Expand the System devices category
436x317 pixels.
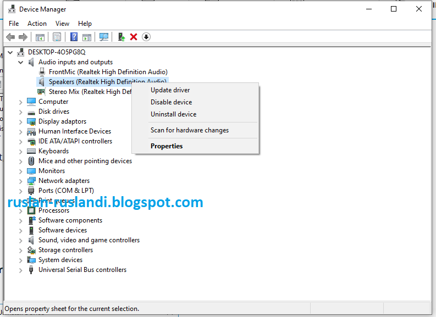click(x=20, y=260)
